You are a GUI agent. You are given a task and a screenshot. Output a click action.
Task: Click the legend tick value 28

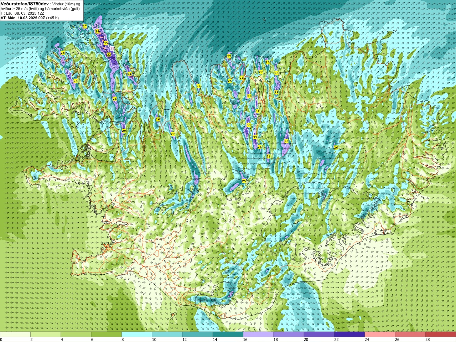coord(428,340)
